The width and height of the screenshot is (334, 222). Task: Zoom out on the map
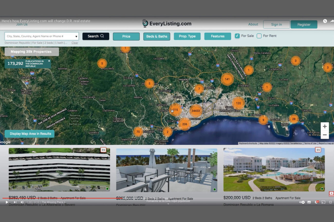coord(325,135)
